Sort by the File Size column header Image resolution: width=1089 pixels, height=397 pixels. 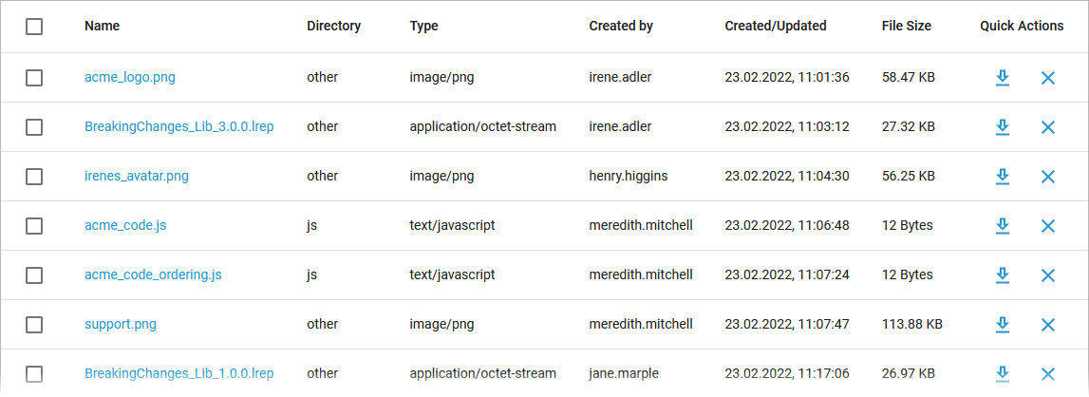pyautogui.click(x=906, y=27)
